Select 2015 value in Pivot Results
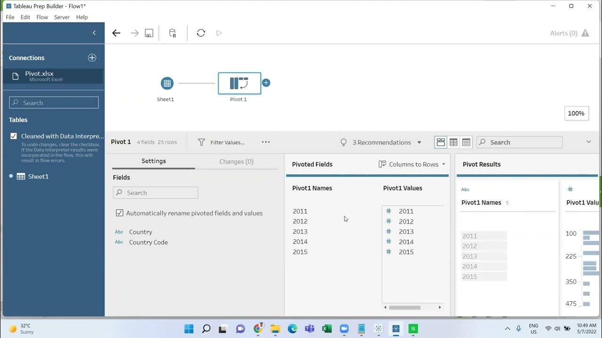The width and height of the screenshot is (602, 338). coord(483,277)
